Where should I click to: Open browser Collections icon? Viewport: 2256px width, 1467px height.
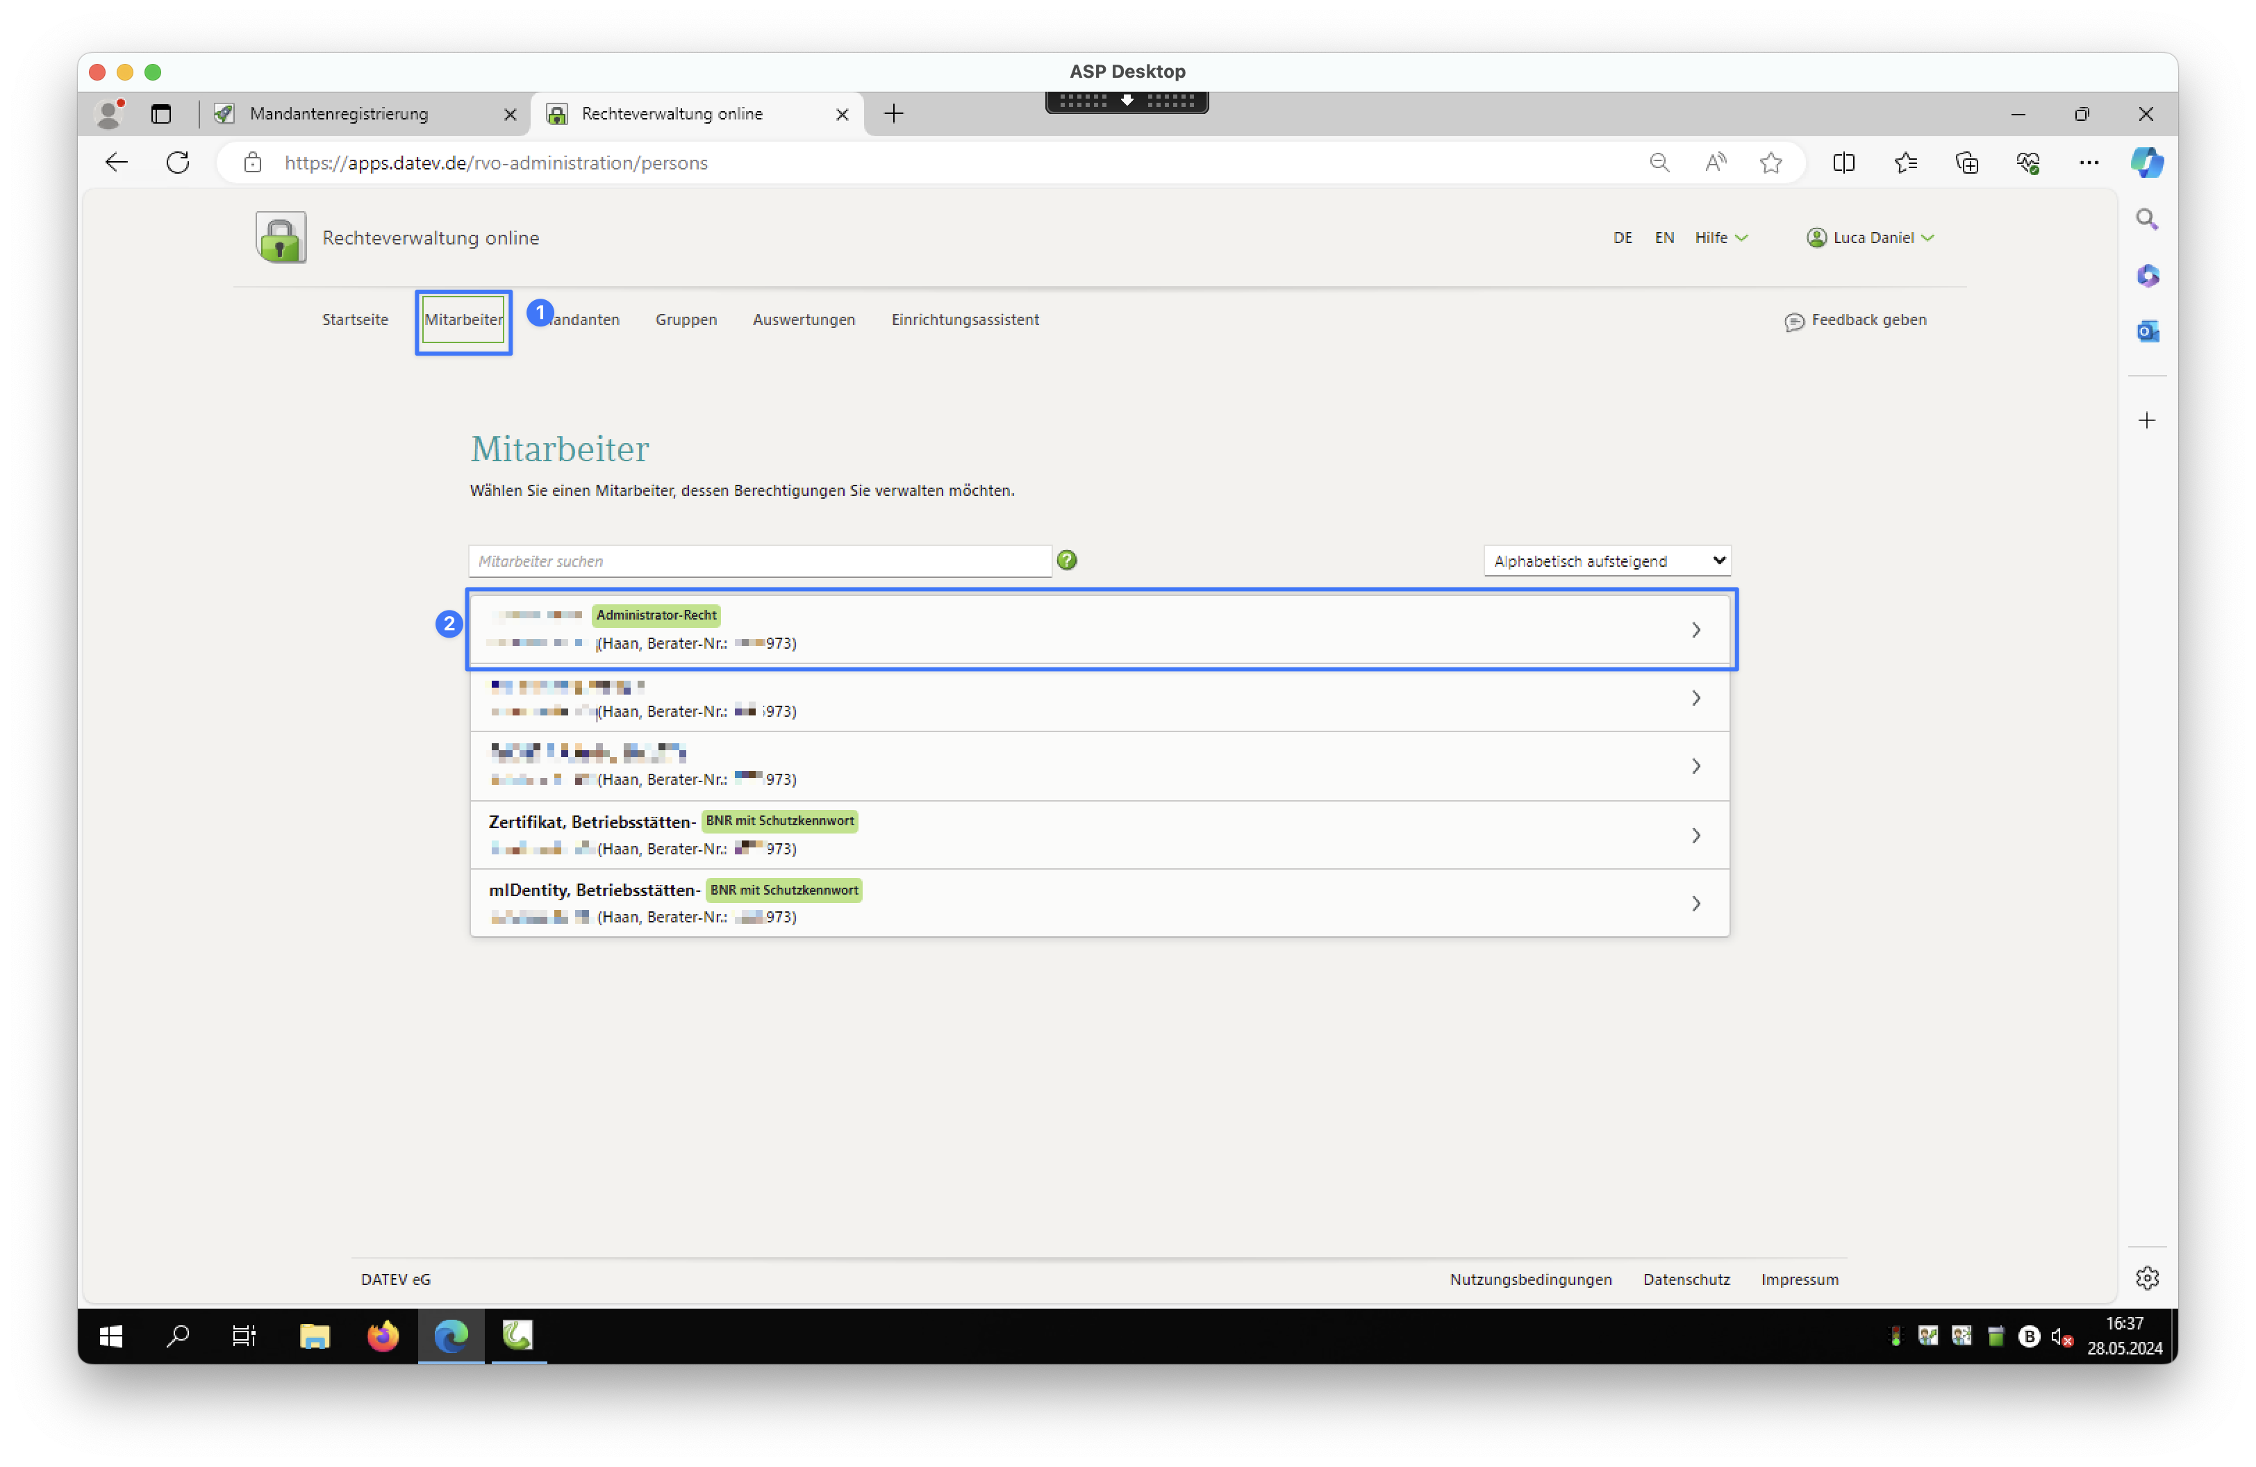point(1967,163)
